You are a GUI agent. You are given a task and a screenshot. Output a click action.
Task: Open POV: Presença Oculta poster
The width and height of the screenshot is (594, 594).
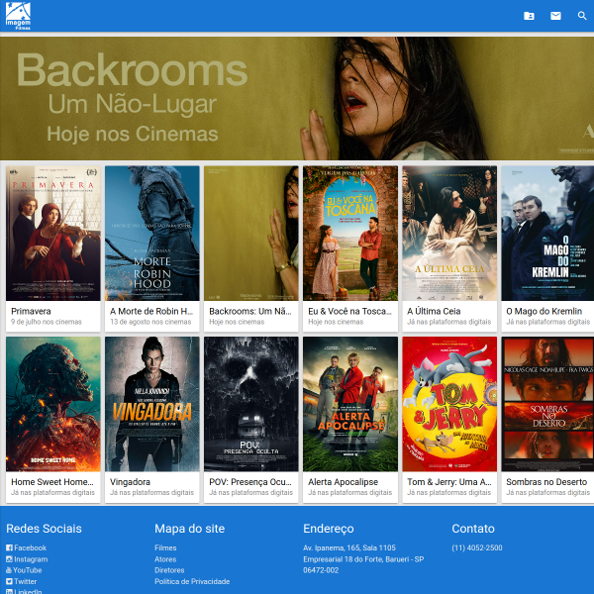251,404
